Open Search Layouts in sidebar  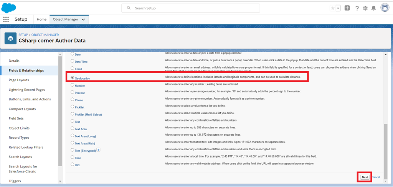(x=20, y=157)
